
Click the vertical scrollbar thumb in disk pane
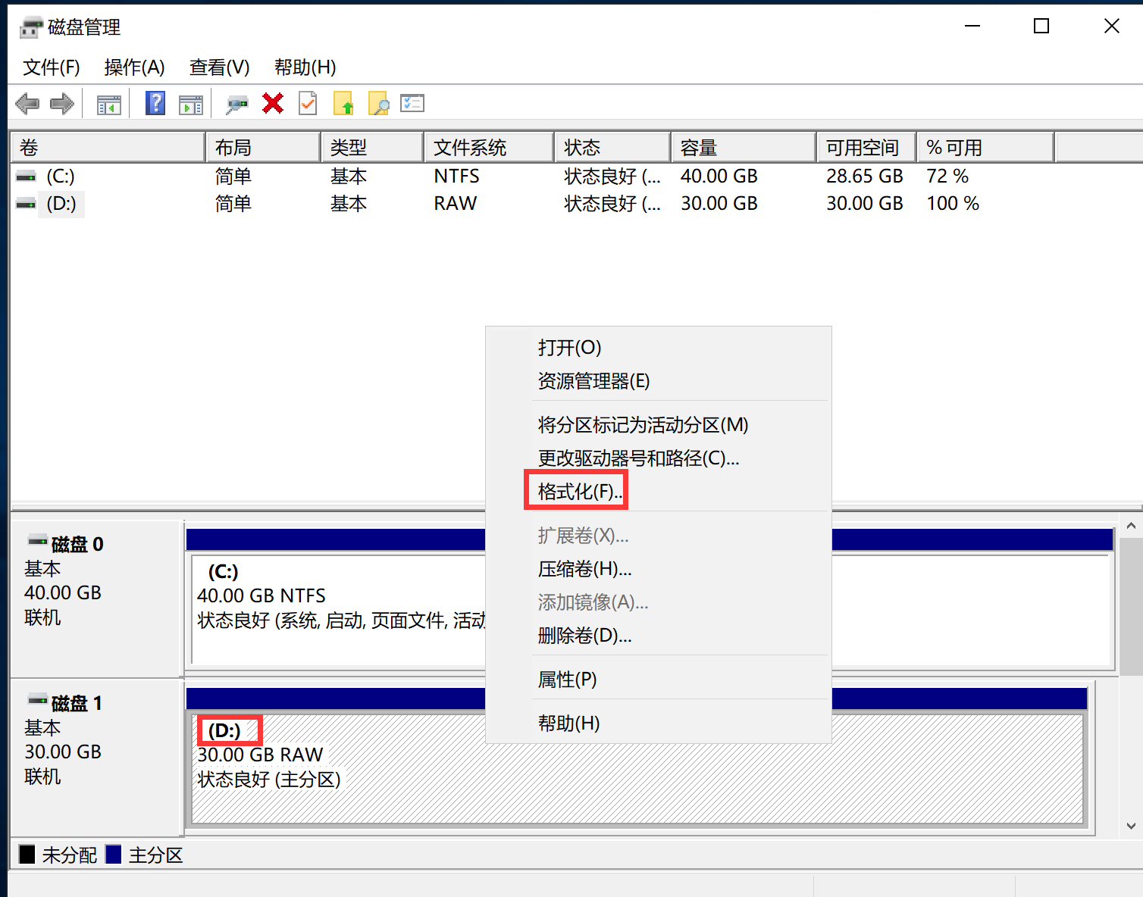point(1131,606)
